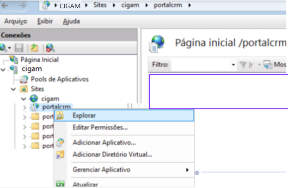Select the Página Inicial tree item
Image resolution: width=288 pixels, height=188 pixels.
[x=39, y=60]
